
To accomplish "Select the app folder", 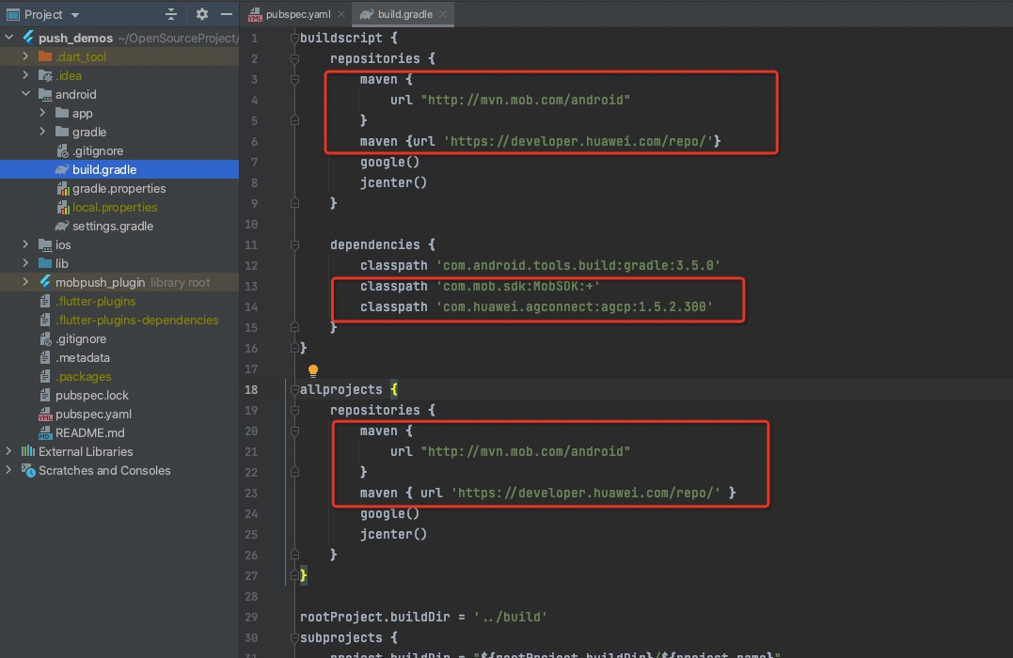I will click(82, 113).
